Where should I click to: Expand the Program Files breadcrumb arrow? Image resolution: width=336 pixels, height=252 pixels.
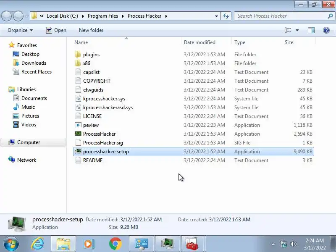pos(123,16)
